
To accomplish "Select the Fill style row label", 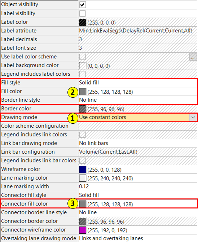I will click(11, 83).
